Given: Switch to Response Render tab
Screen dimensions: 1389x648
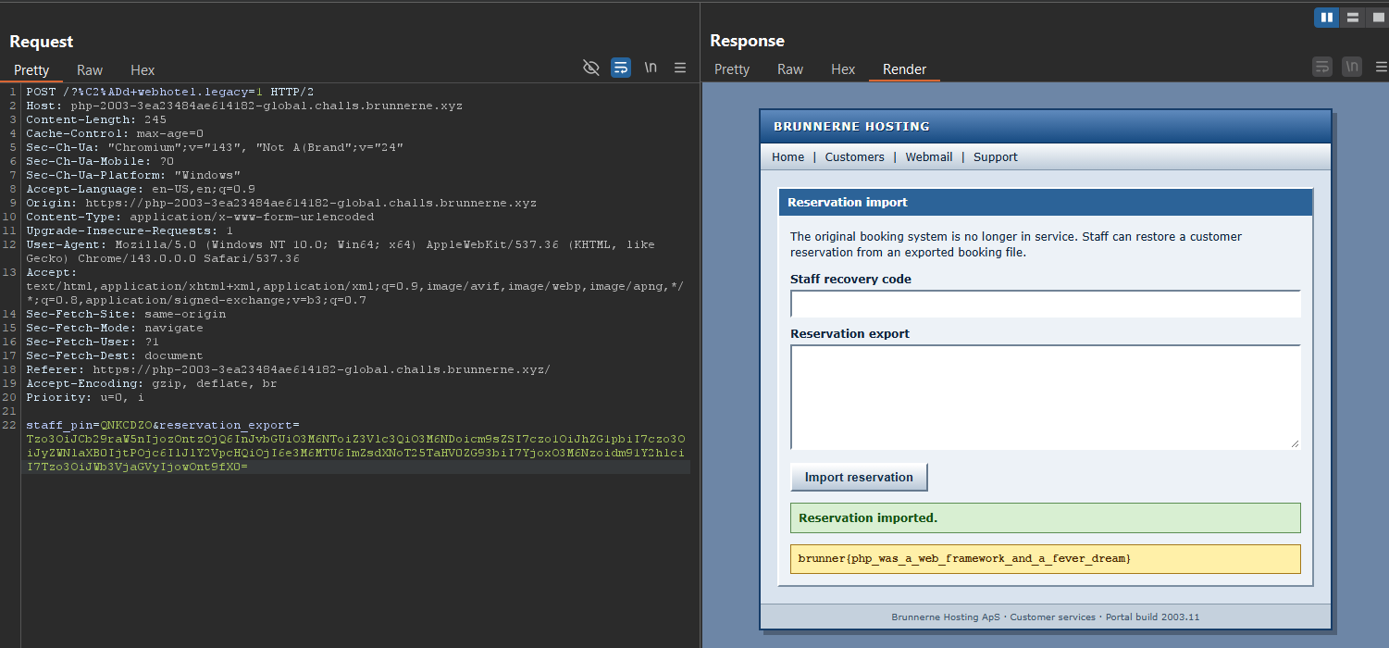Looking at the screenshot, I should point(904,69).
